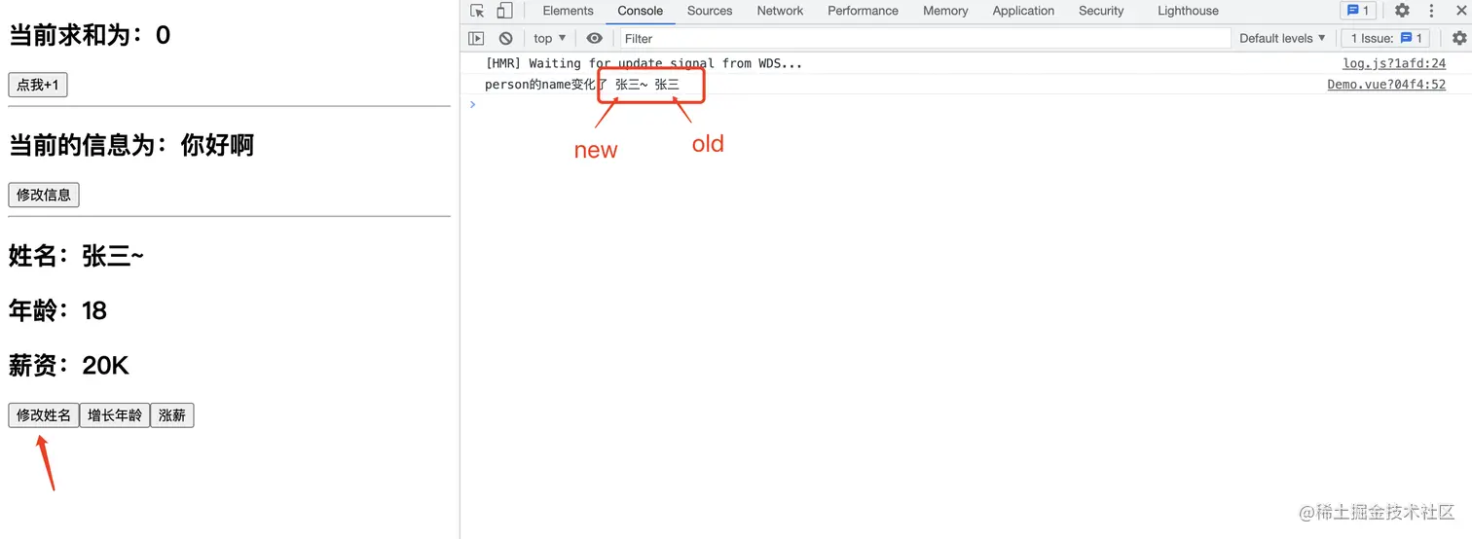The image size is (1472, 539).
Task: Click the 修改信息 button
Action: click(44, 195)
